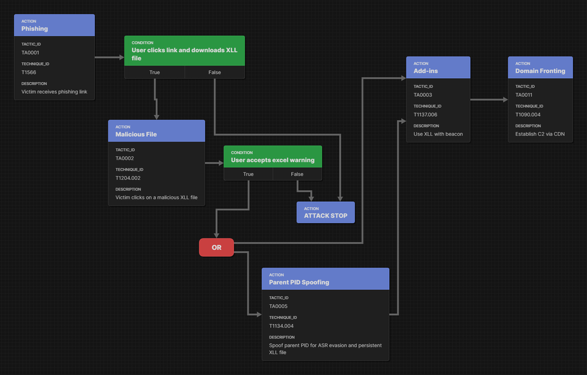Click the TA0005 tactic ID value
The width and height of the screenshot is (587, 375).
coord(279,306)
